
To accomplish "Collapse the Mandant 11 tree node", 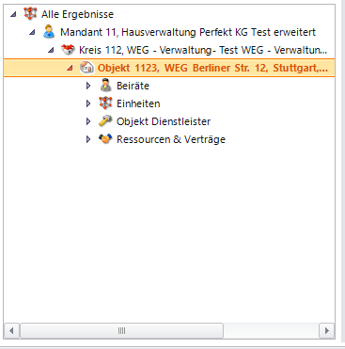I will pos(32,32).
